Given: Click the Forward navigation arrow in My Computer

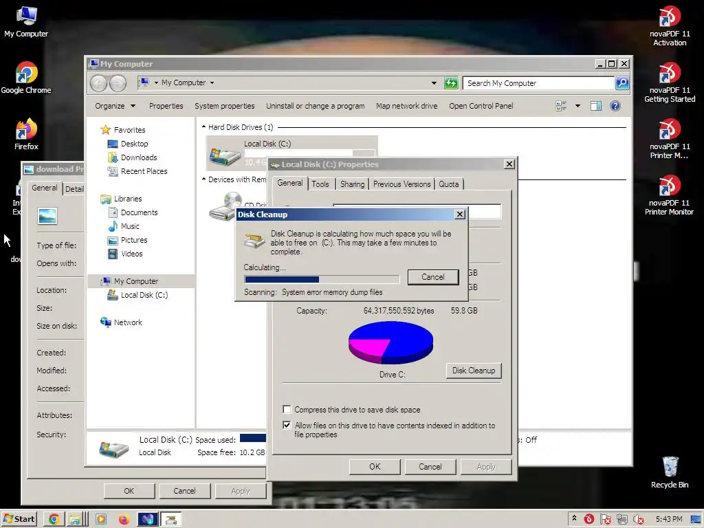Looking at the screenshot, I should 118,83.
